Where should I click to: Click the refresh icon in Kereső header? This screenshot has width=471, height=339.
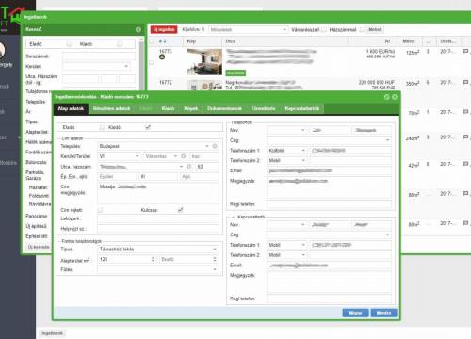[x=138, y=29]
